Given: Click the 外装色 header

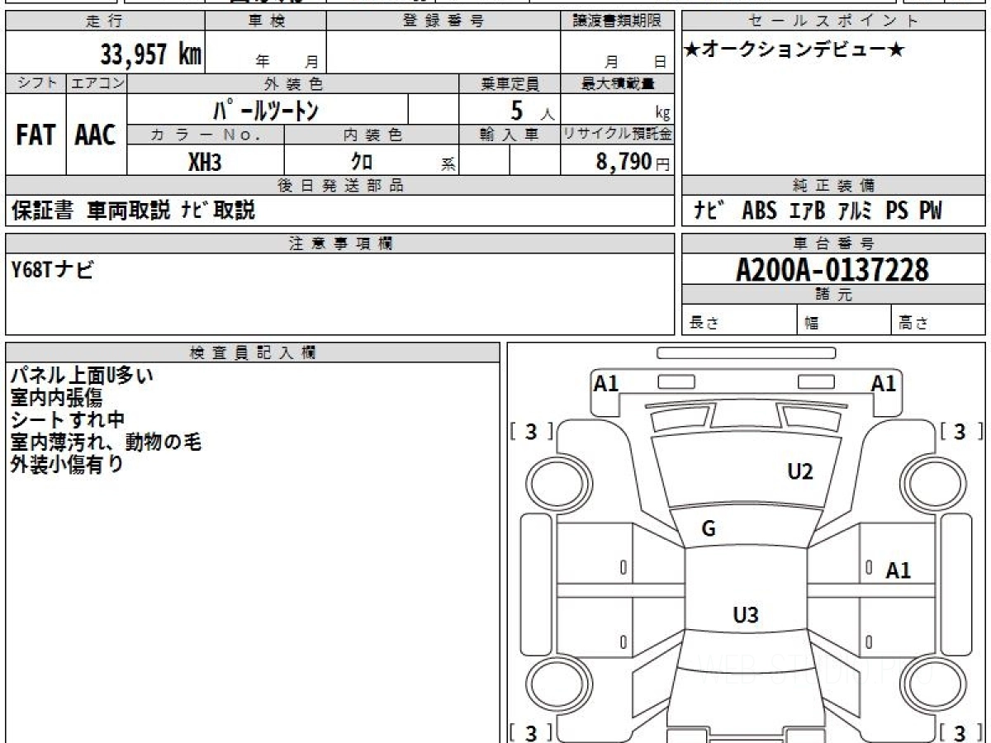Looking at the screenshot, I should [293, 83].
